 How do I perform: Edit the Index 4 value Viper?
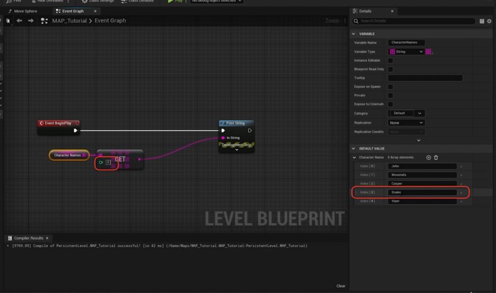(x=422, y=201)
